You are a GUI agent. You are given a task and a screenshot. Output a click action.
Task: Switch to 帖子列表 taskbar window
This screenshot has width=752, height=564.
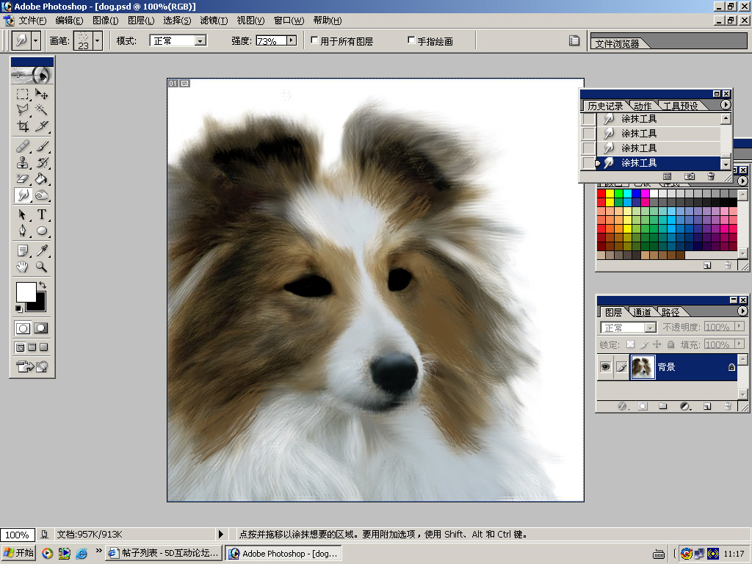[164, 553]
